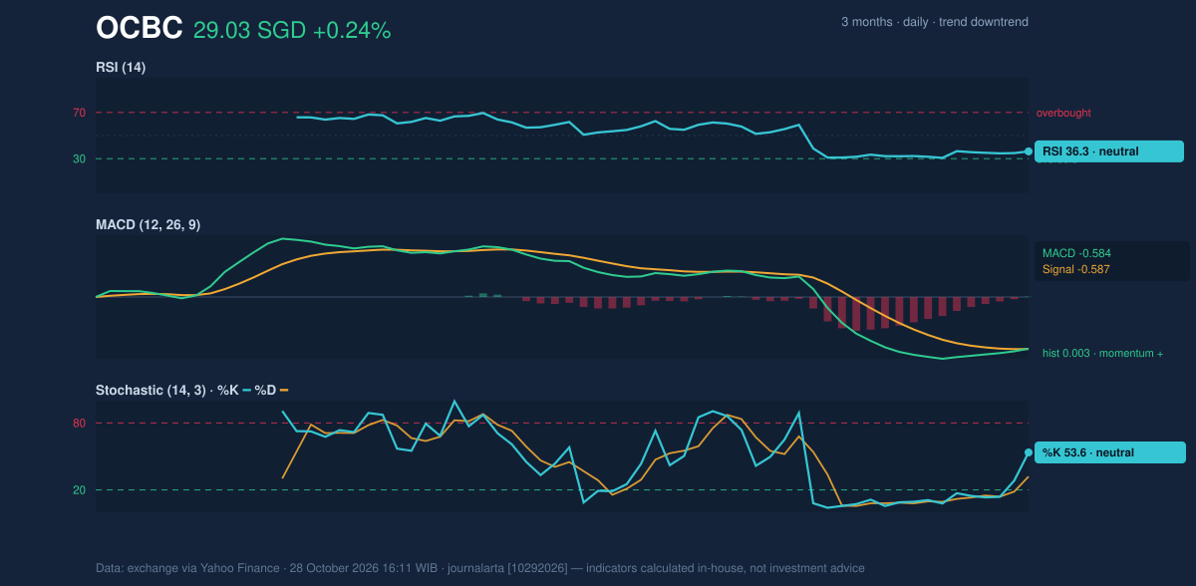Click the RSI 36.3 · neutral badge

pos(1110,151)
